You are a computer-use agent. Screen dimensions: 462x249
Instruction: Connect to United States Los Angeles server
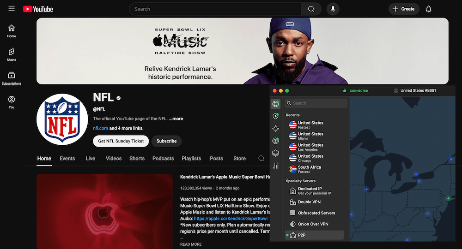(314, 147)
